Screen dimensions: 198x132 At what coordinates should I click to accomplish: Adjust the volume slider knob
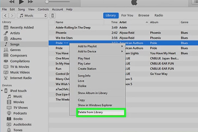click(x=47, y=2)
